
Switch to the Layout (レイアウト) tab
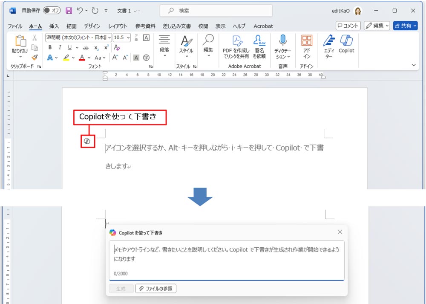tap(118, 26)
